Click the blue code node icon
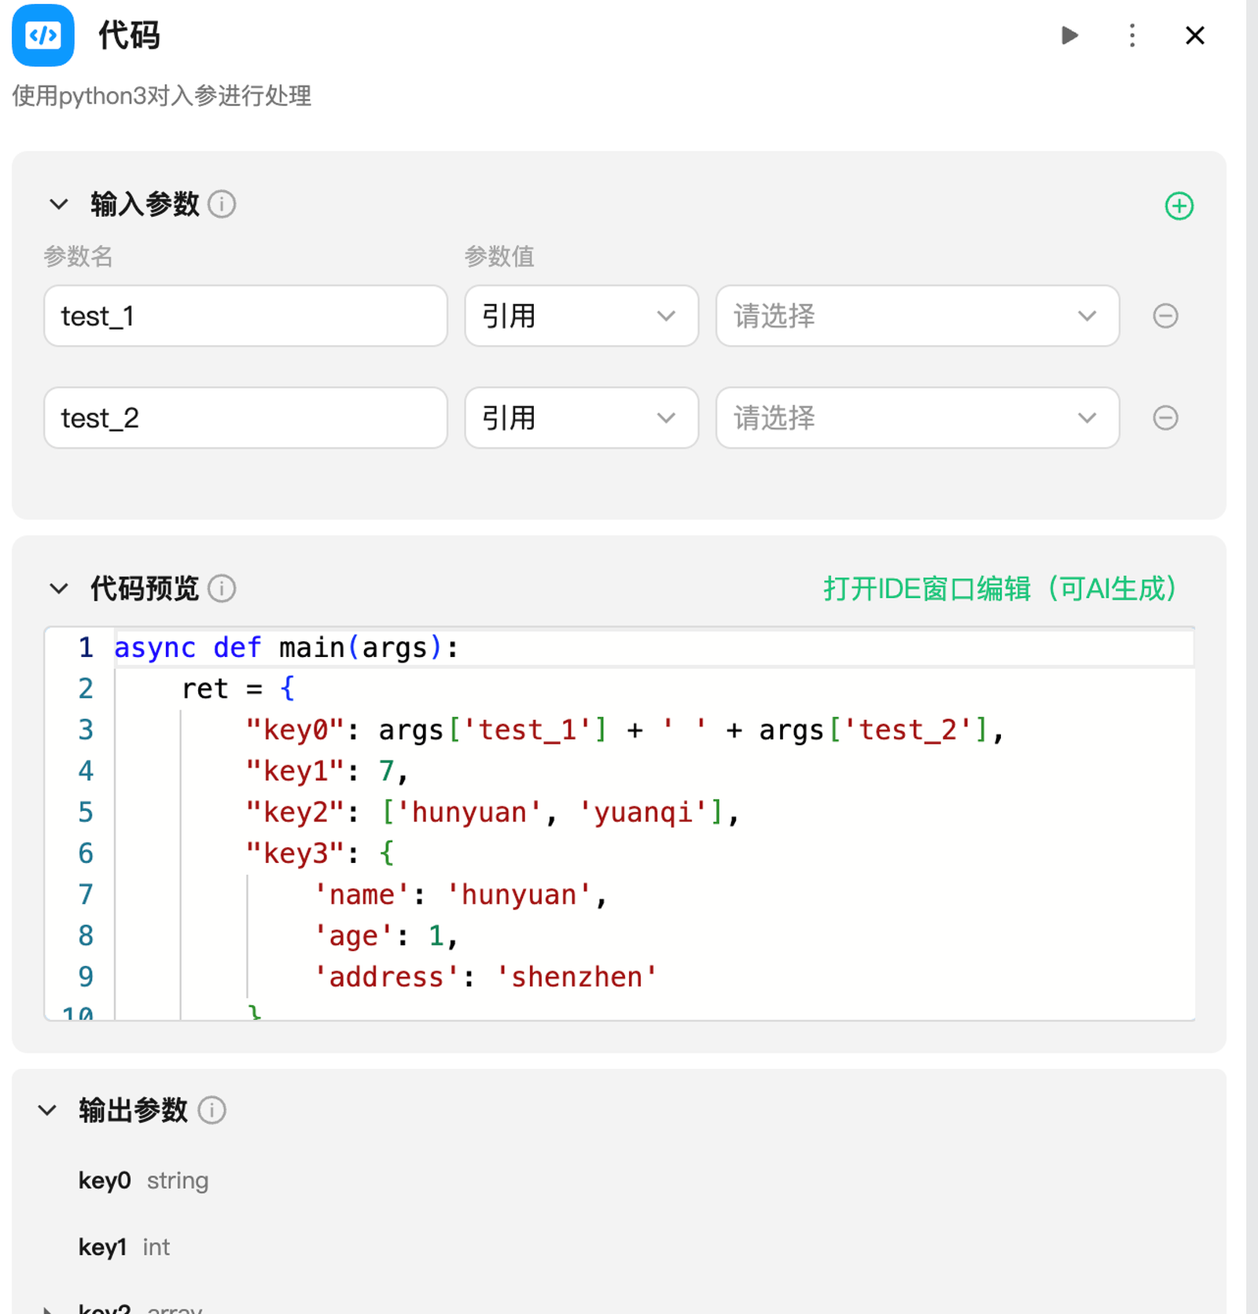 point(43,35)
